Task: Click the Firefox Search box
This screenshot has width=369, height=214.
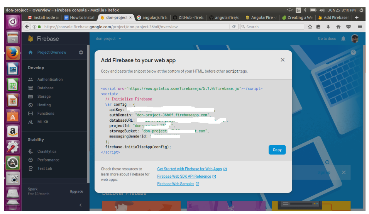Action: (x=272, y=27)
